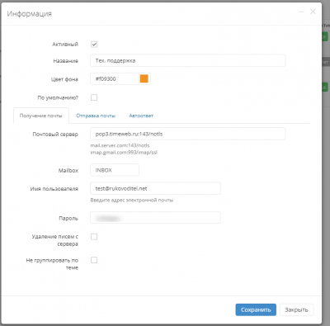Click the Удаление писем с сервера label
Image resolution: width=330 pixels, height=326 pixels.
pos(55,240)
